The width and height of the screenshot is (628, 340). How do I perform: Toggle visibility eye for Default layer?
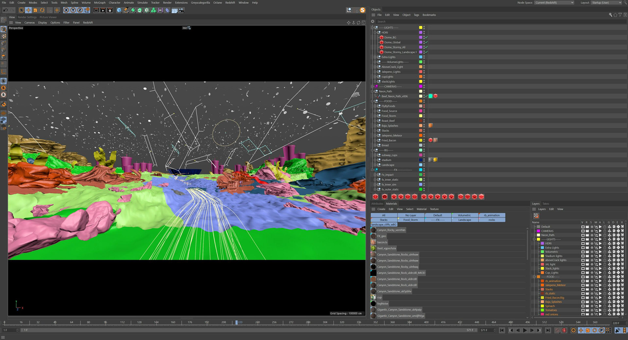[583, 227]
